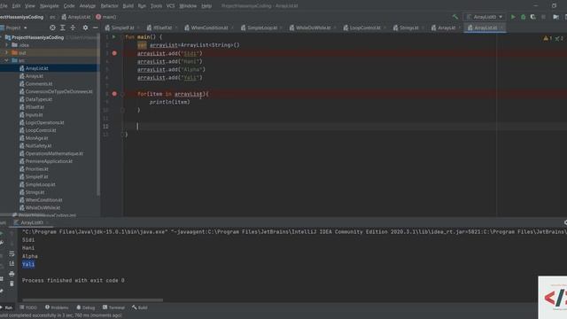The width and height of the screenshot is (567, 319).
Task: Click scroll-to-end icon in Run console toolbar
Action: click(x=12, y=264)
